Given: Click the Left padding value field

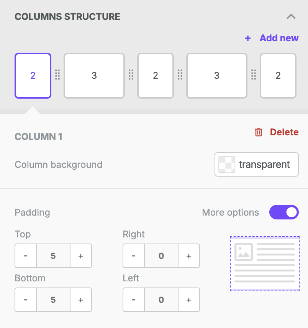Looking at the screenshot, I should (161, 300).
